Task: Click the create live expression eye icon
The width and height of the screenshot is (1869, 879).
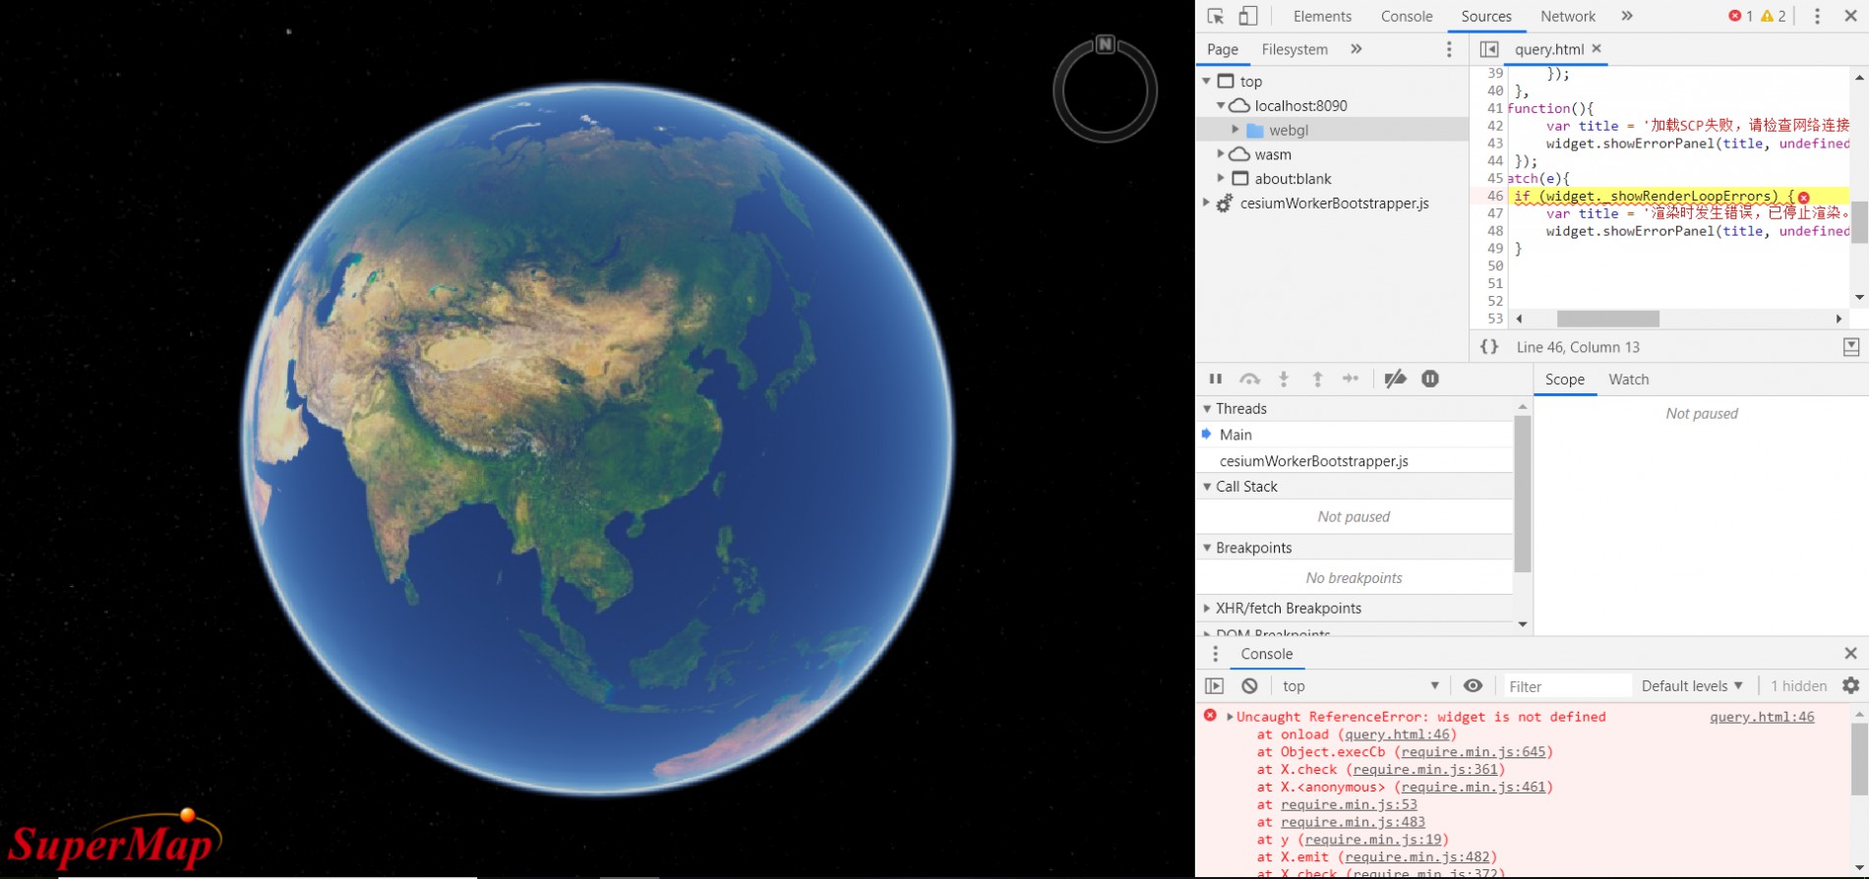Action: (1473, 686)
